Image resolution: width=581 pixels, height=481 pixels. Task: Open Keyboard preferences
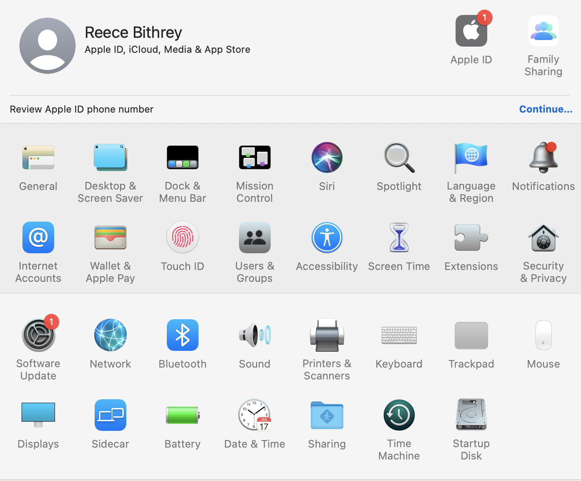click(x=399, y=335)
